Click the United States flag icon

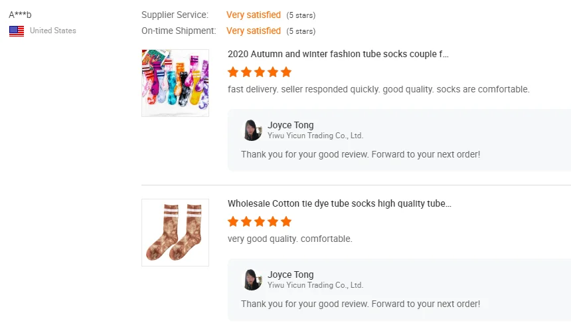point(17,31)
